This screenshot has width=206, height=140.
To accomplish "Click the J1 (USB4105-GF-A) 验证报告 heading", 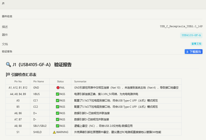I will (x=42, y=64).
